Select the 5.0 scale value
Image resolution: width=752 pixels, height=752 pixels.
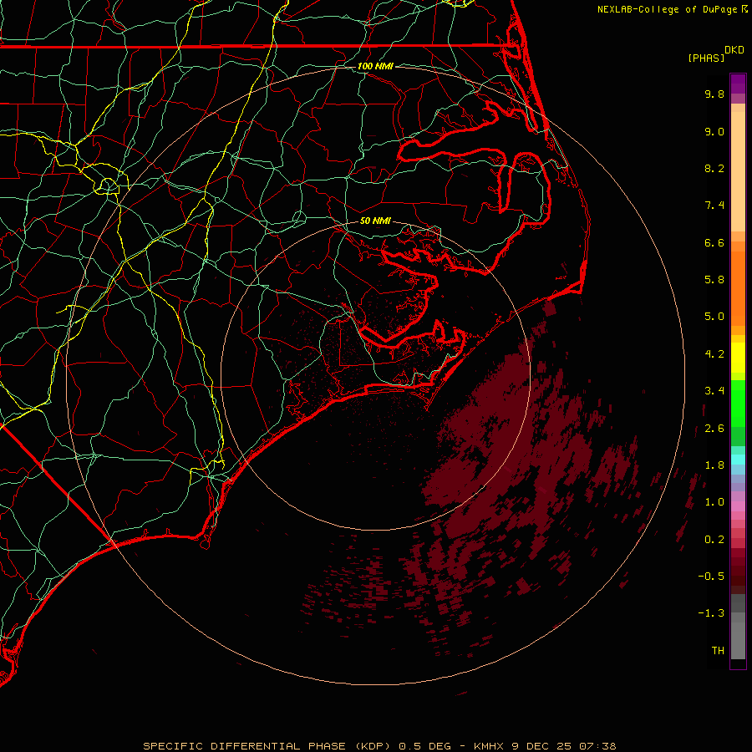click(714, 317)
